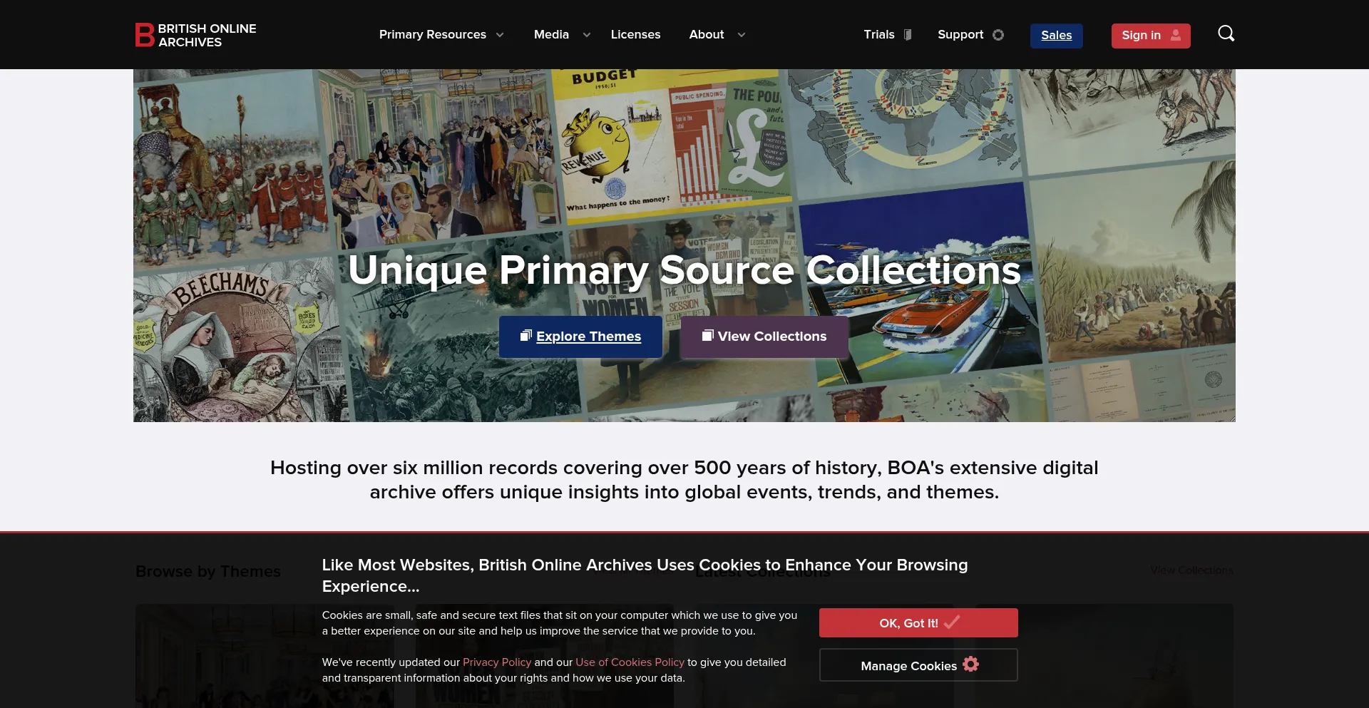1369x708 pixels.
Task: Open the About menu item
Action: click(x=706, y=34)
